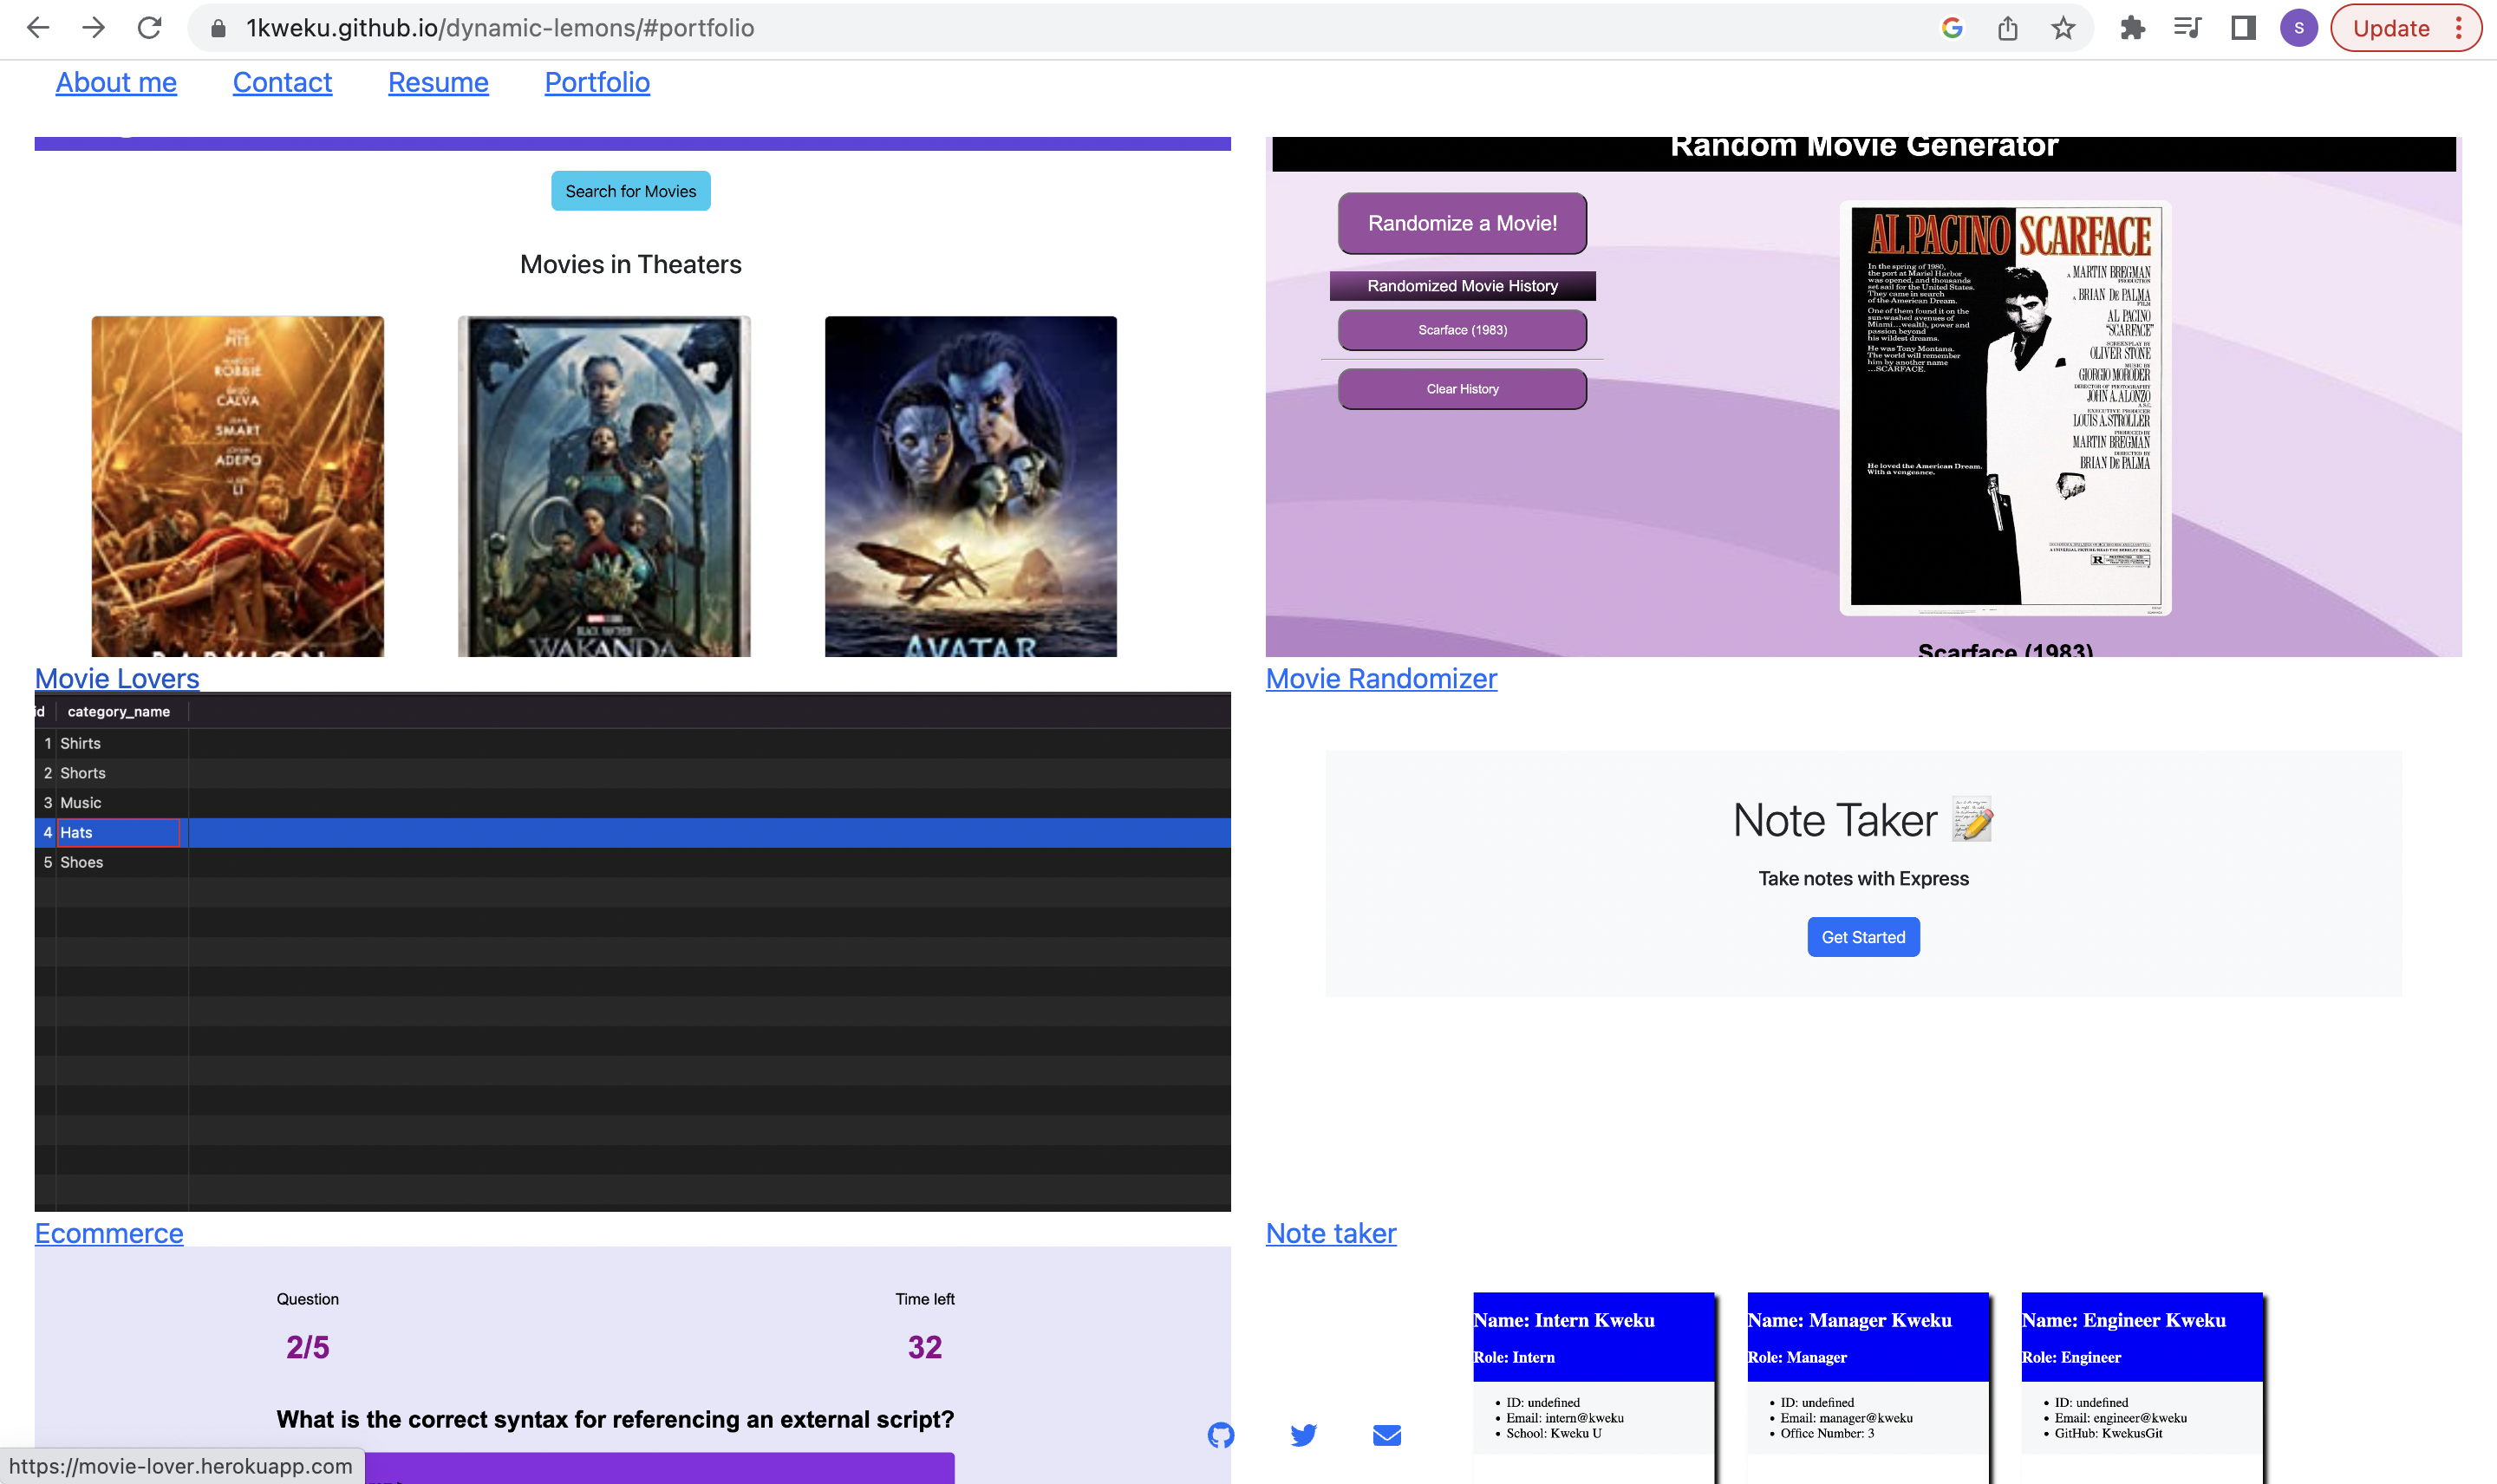The image size is (2497, 1484).
Task: Click Get Started in Note Taker
Action: pyautogui.click(x=1863, y=937)
